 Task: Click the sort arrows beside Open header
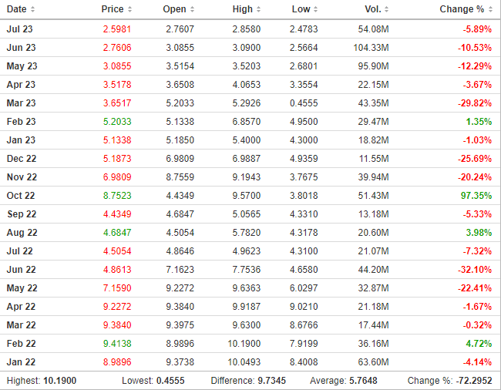tap(192, 9)
